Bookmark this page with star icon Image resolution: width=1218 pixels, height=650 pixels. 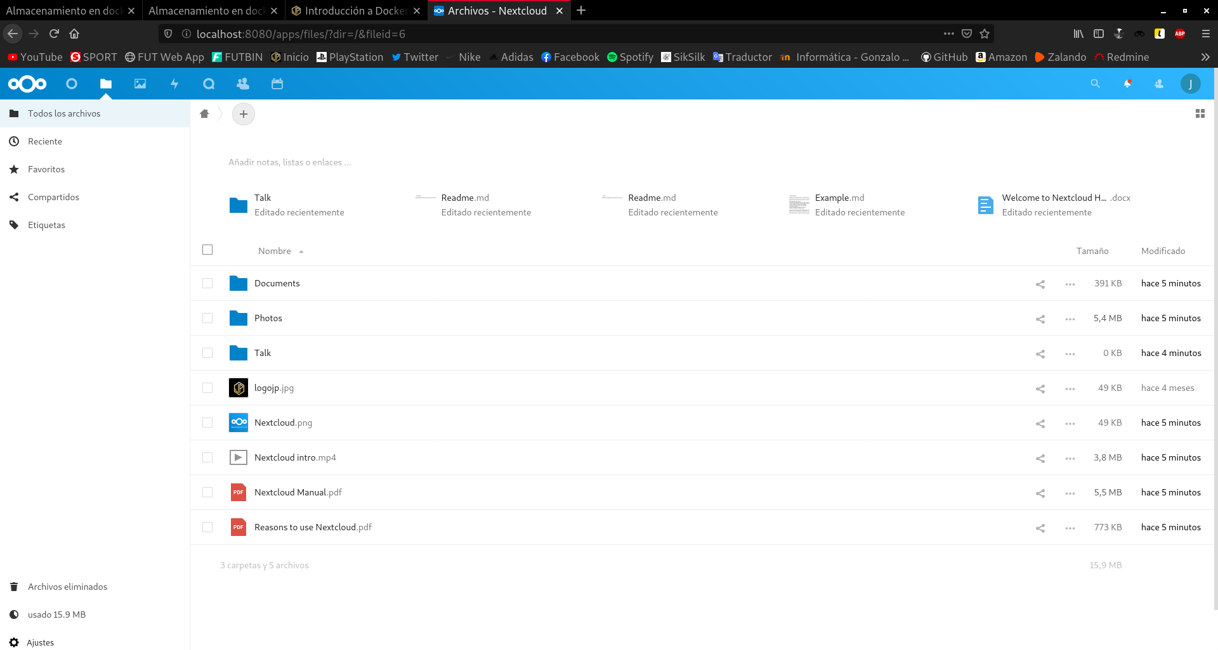[x=985, y=34]
